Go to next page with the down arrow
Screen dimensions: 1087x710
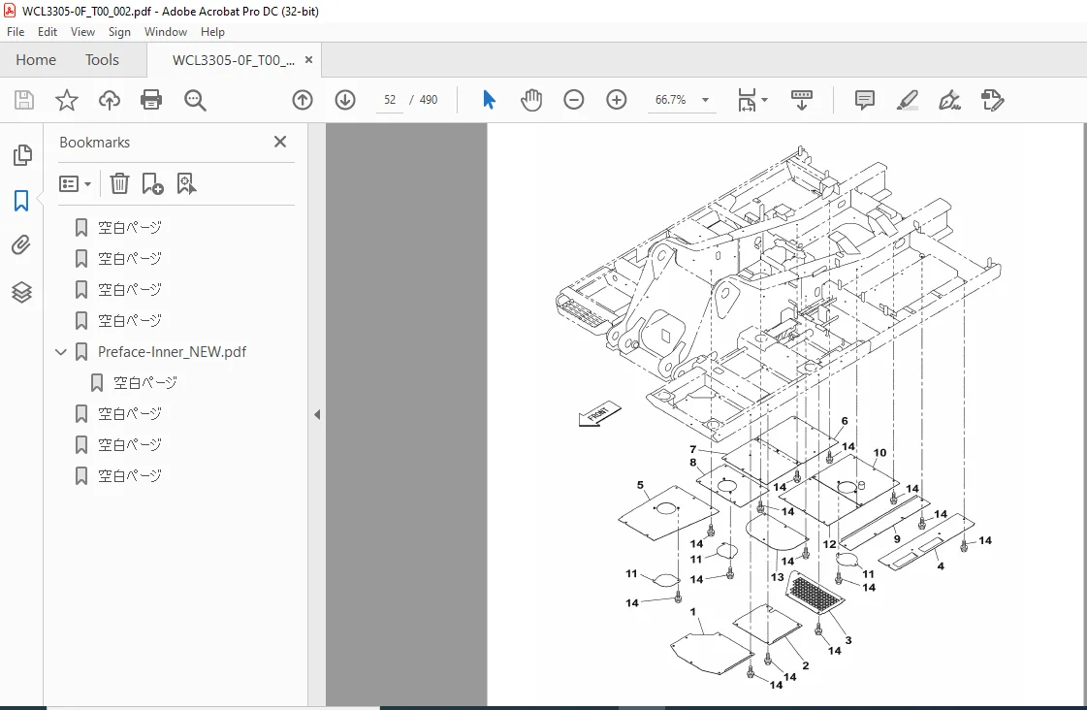tap(345, 100)
